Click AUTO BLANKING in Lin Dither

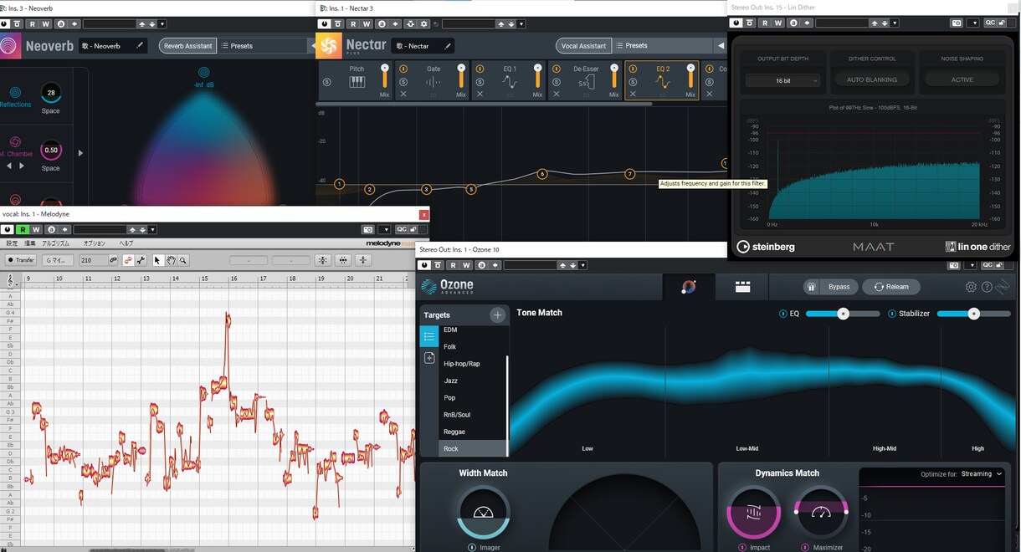pos(872,80)
